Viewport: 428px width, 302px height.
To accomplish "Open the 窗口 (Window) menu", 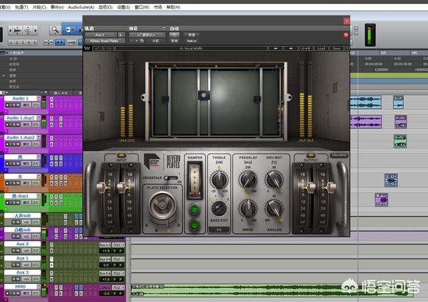I will 142,7.
